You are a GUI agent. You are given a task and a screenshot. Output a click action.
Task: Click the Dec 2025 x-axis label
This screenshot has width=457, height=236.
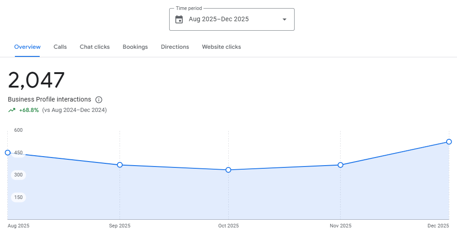439,226
